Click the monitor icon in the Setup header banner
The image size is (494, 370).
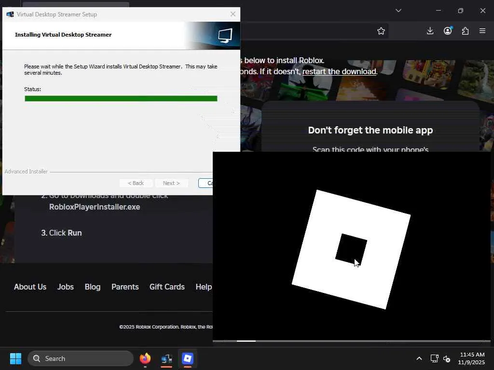pyautogui.click(x=225, y=35)
